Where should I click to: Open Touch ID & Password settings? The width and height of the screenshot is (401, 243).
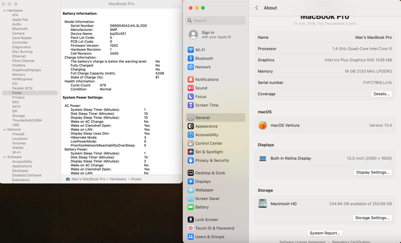(215, 228)
